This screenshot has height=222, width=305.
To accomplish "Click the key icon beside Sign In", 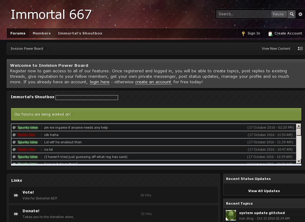I will 243,34.
